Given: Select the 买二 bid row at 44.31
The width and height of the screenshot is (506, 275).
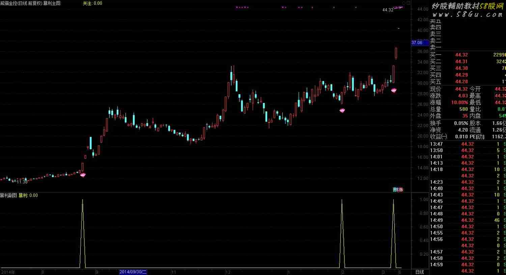Looking at the screenshot, I should 468,62.
